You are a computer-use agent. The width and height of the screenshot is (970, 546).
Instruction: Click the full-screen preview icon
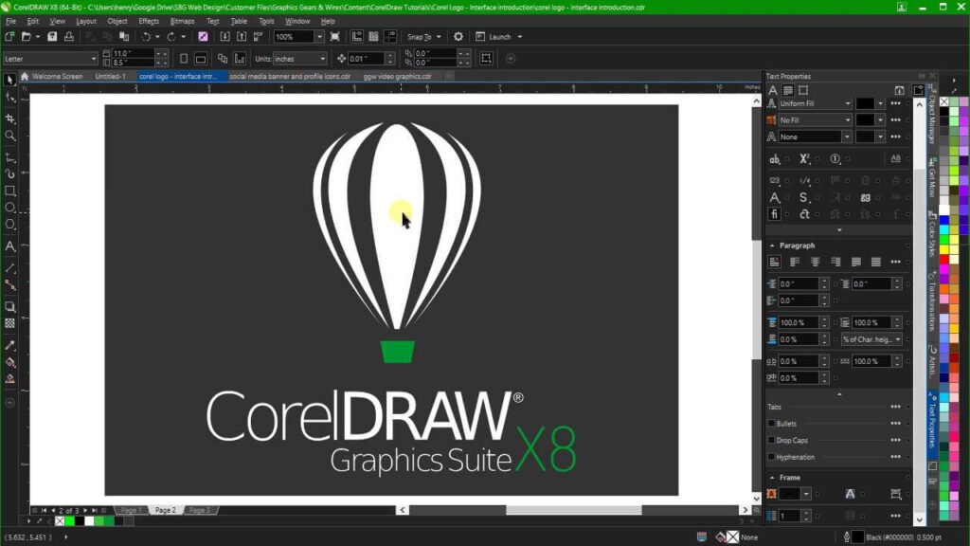[x=334, y=37]
